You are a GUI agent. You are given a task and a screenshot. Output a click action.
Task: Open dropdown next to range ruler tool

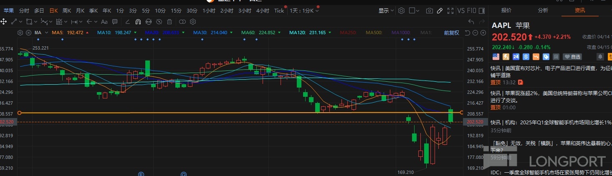[x=81, y=22]
